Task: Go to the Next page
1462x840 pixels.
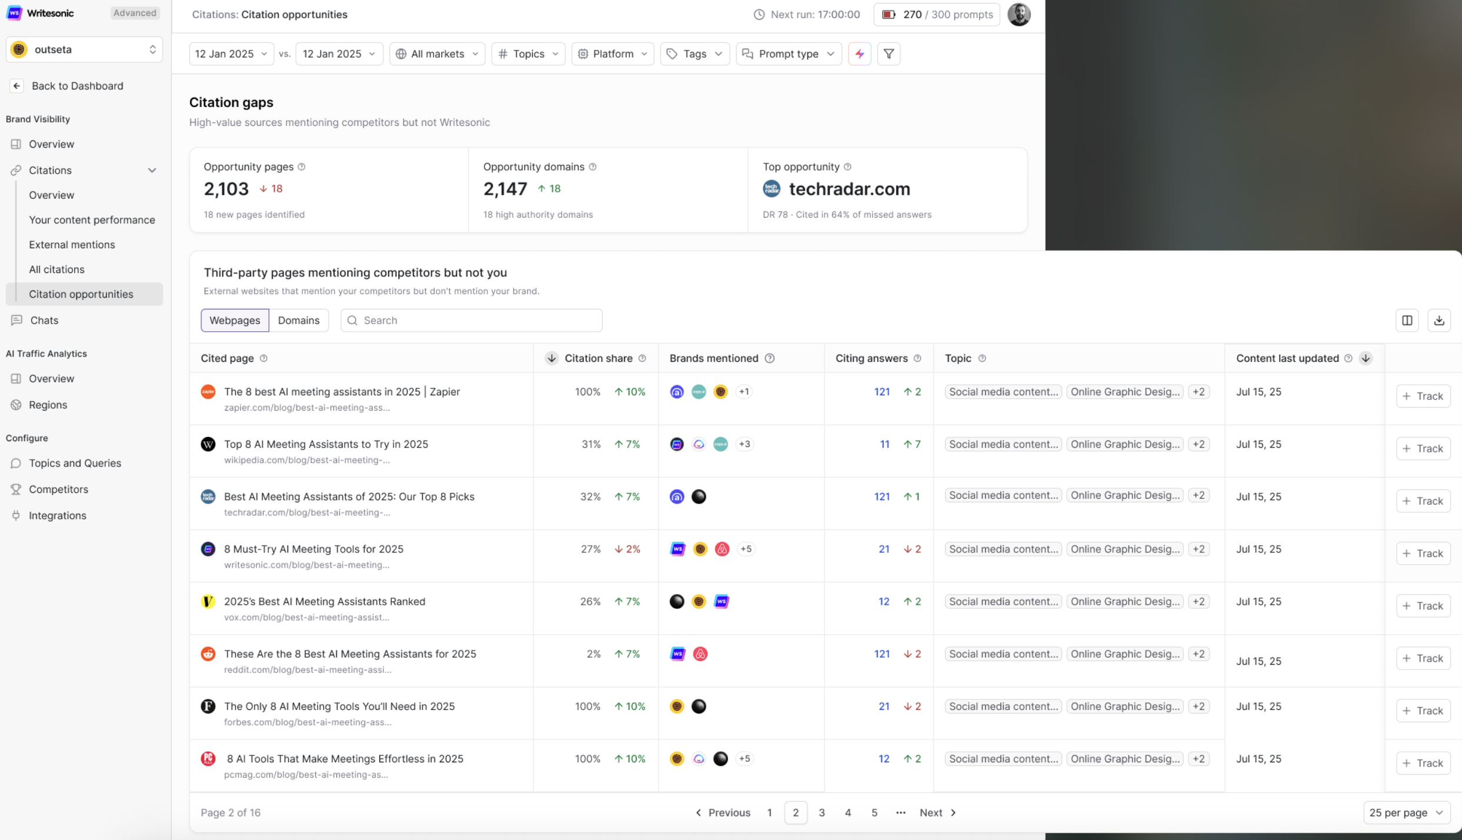Action: click(937, 812)
